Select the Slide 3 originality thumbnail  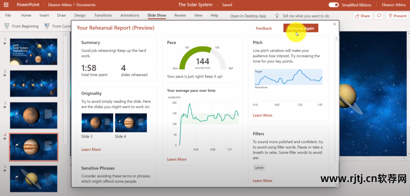coord(97,123)
